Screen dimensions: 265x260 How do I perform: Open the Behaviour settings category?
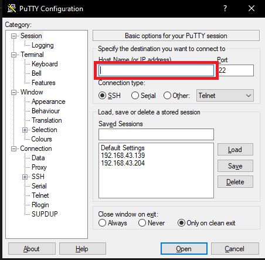(x=46, y=111)
